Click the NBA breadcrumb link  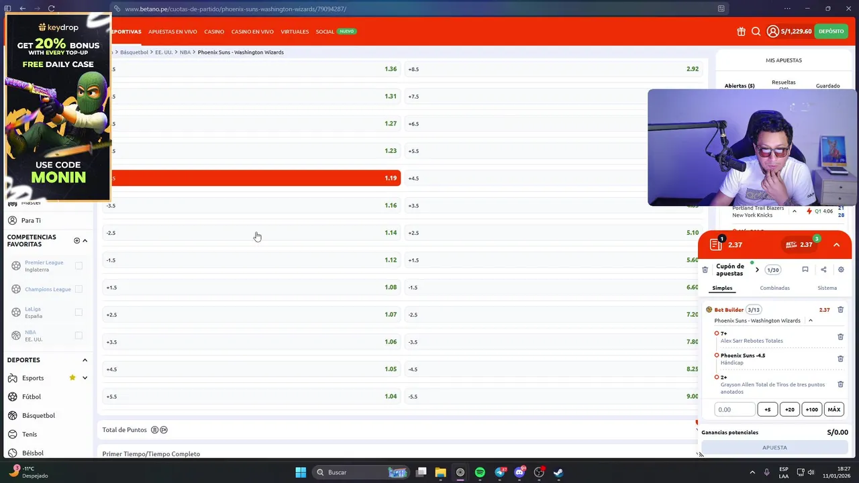coord(185,52)
